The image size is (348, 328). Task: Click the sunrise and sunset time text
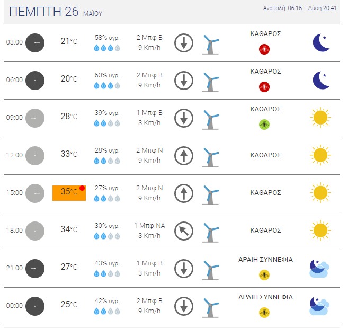click(300, 8)
